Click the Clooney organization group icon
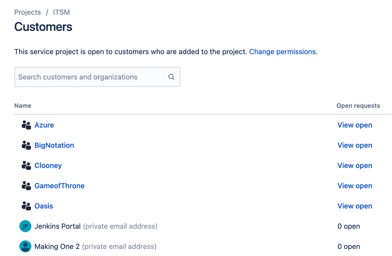Image resolution: width=392 pixels, height=256 pixels. click(x=26, y=166)
